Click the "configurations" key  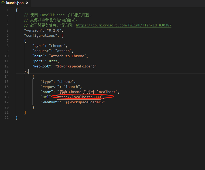40,36
